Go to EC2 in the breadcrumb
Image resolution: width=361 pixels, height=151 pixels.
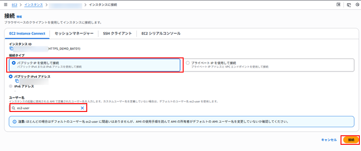click(x=15, y=5)
